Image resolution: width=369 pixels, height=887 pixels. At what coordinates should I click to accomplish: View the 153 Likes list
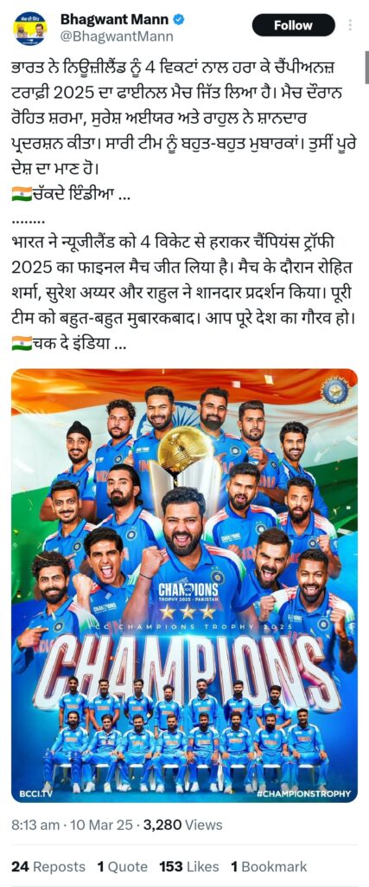[188, 866]
